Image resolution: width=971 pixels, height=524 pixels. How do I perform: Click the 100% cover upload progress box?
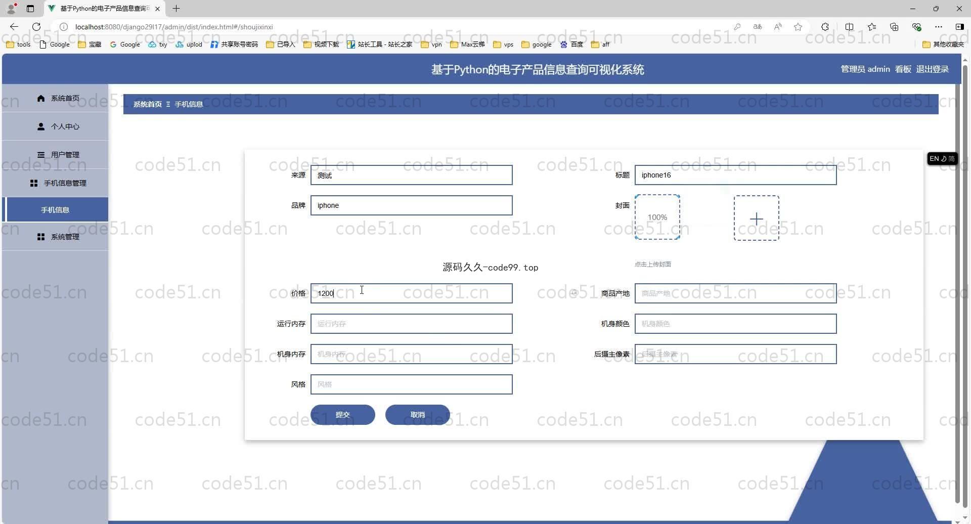[657, 217]
